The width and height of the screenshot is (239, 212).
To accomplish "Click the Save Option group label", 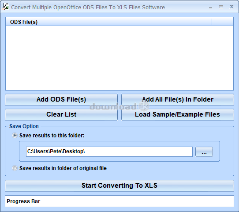I will 24,126.
